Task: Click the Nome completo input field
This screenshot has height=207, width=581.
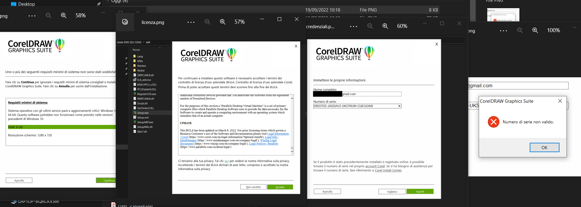Action: pyautogui.click(x=357, y=94)
